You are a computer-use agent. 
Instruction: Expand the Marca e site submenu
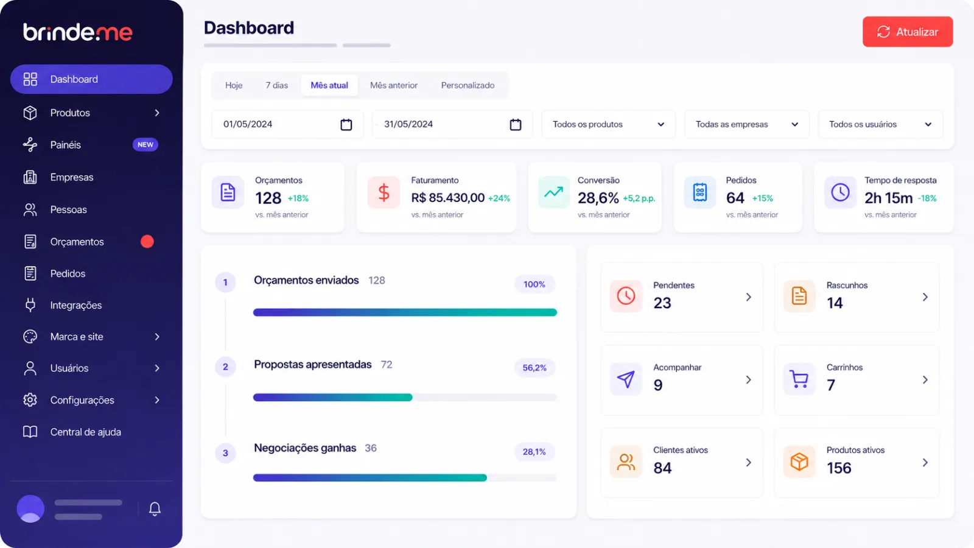[157, 337]
